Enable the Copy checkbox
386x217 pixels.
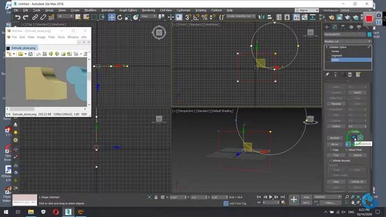point(331,150)
